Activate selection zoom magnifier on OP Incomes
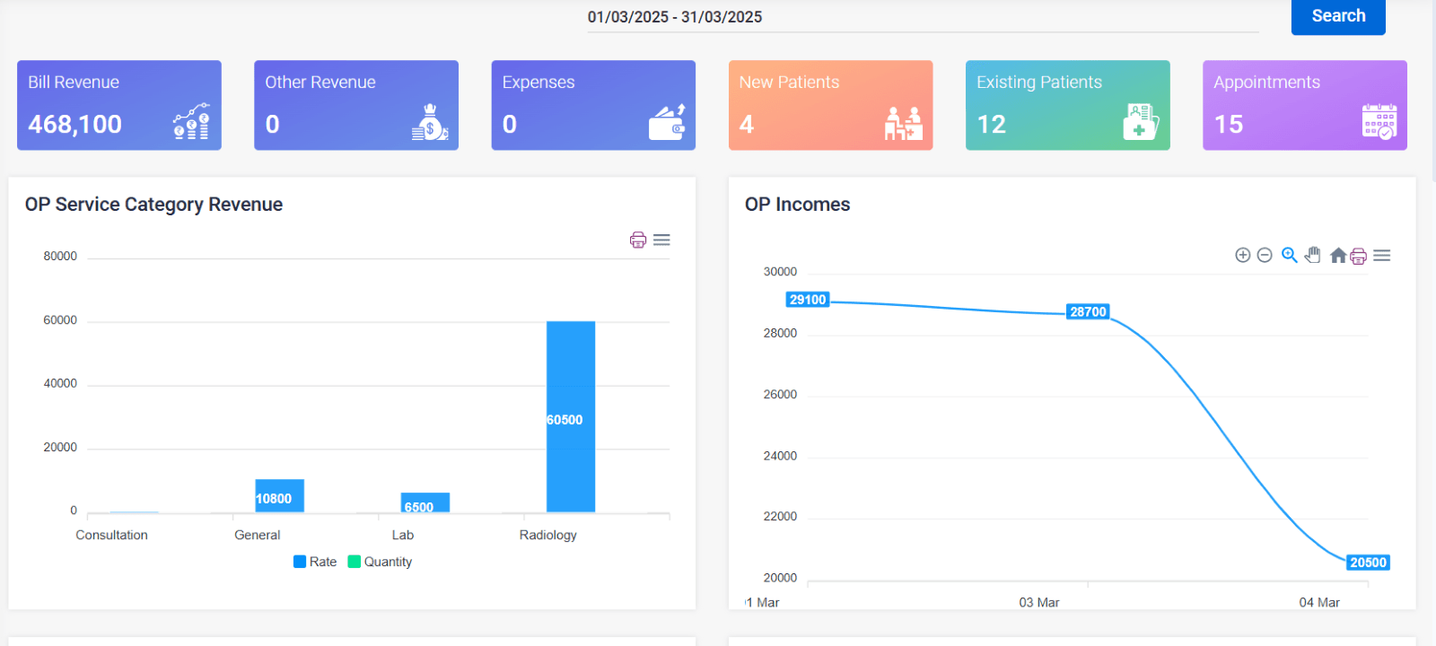 pos(1289,256)
